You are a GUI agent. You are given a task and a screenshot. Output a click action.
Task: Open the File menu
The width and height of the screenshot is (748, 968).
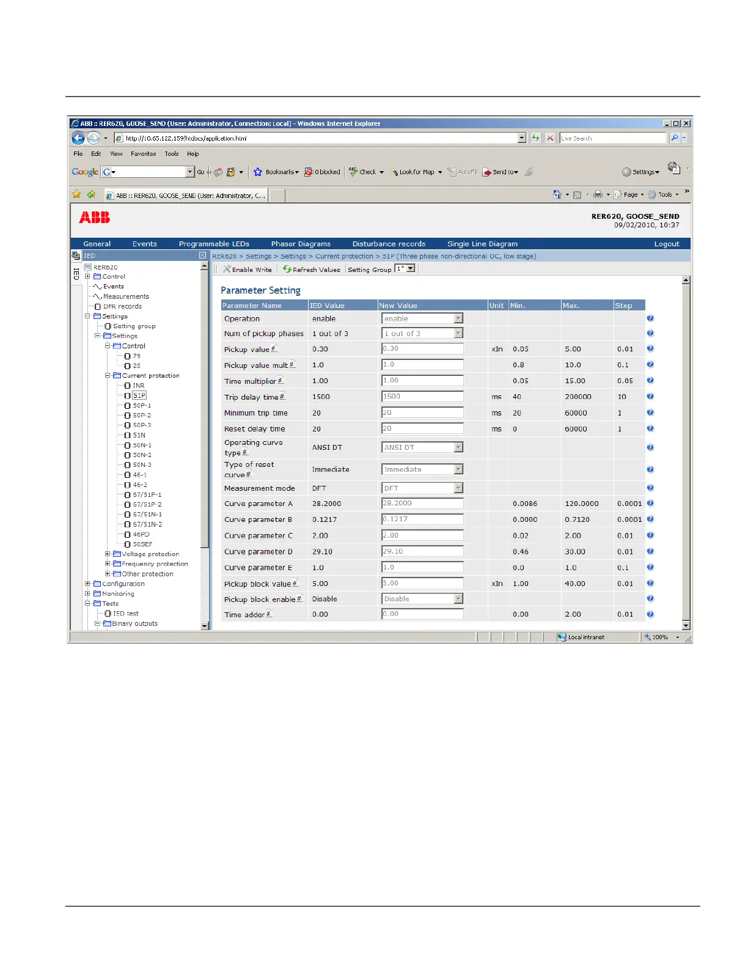click(78, 154)
